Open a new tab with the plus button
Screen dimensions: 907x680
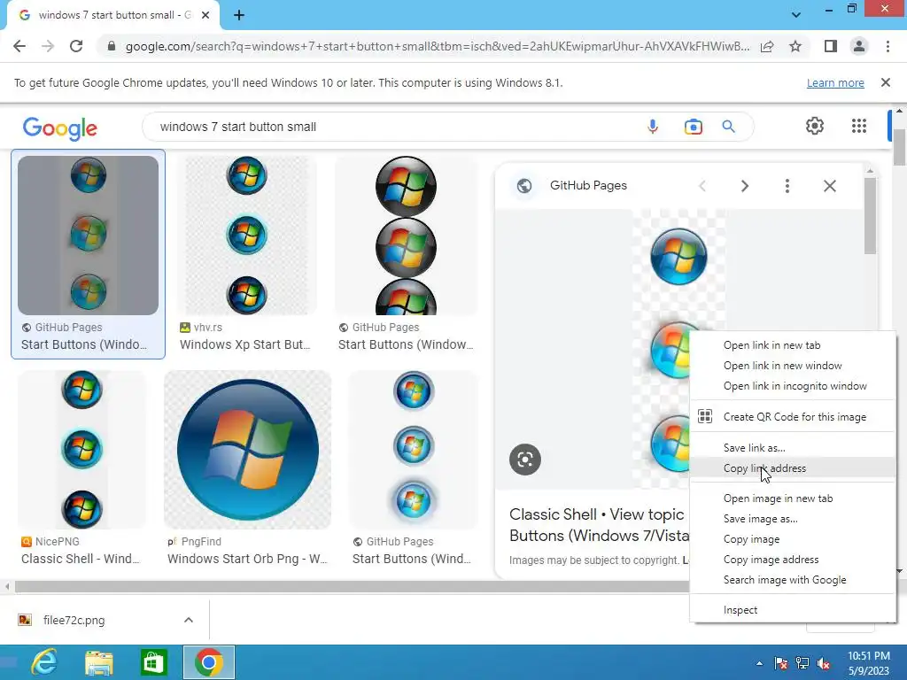click(239, 16)
